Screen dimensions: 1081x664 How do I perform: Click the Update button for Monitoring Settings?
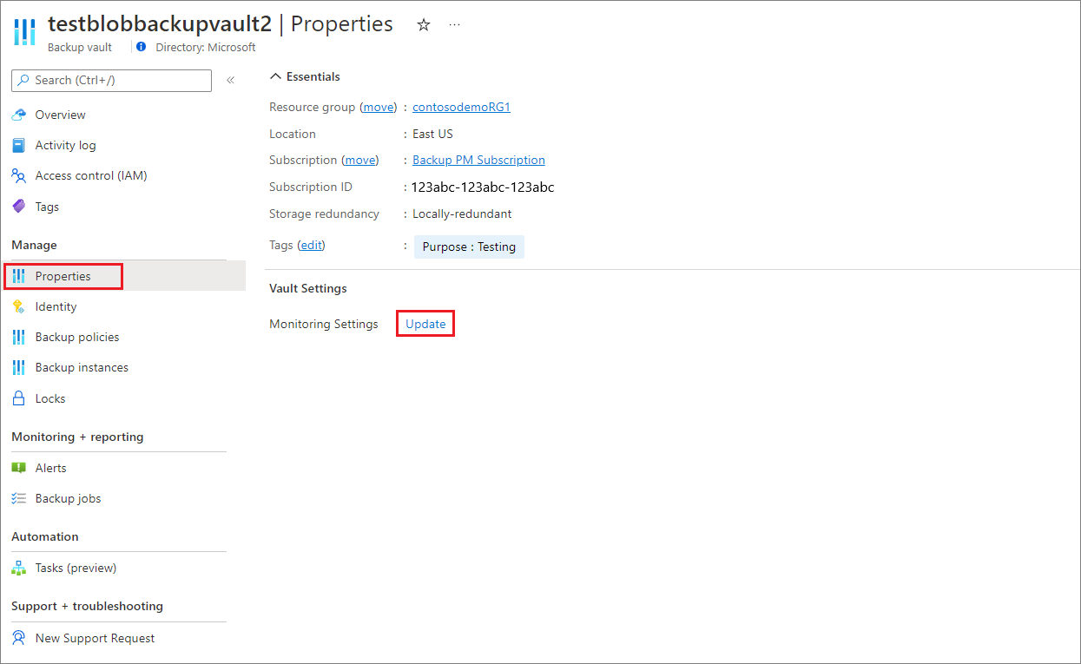pos(425,323)
